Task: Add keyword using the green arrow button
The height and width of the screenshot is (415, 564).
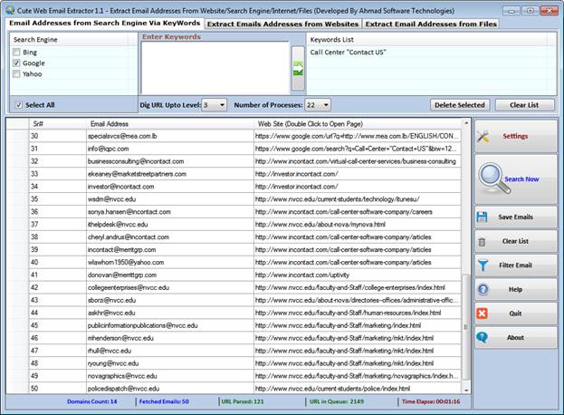Action: 298,68
